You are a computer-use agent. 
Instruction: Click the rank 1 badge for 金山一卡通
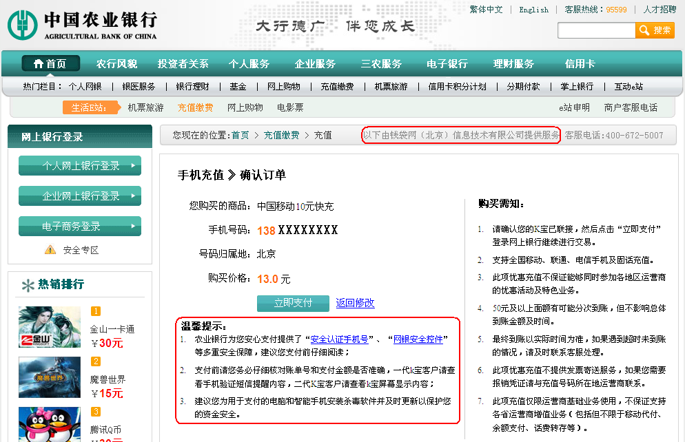[96, 311]
